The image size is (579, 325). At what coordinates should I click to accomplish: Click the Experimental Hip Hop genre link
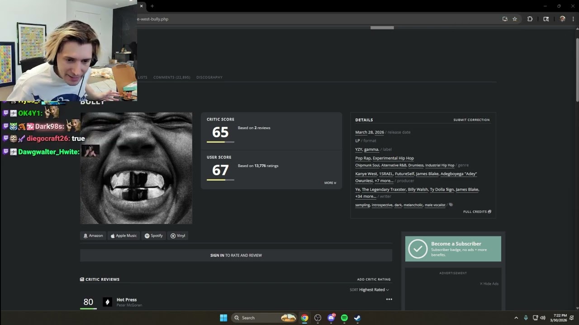393,158
